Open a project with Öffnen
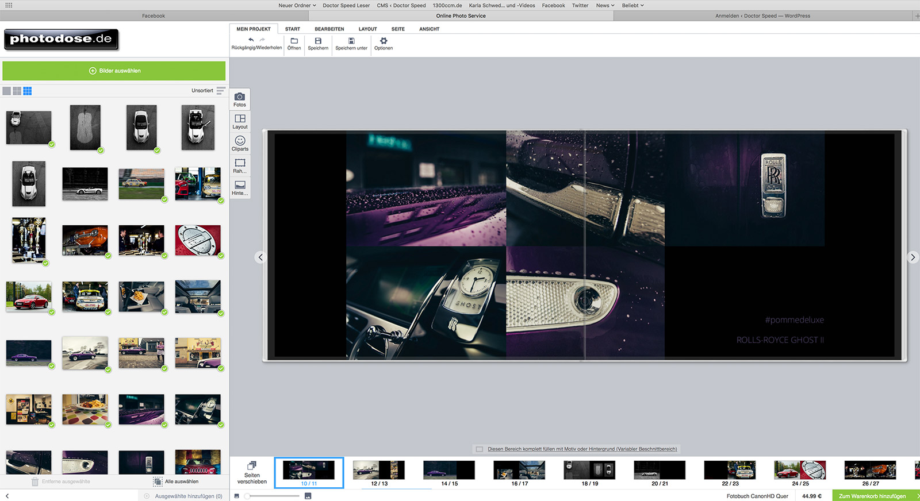920x501 pixels. [x=294, y=44]
